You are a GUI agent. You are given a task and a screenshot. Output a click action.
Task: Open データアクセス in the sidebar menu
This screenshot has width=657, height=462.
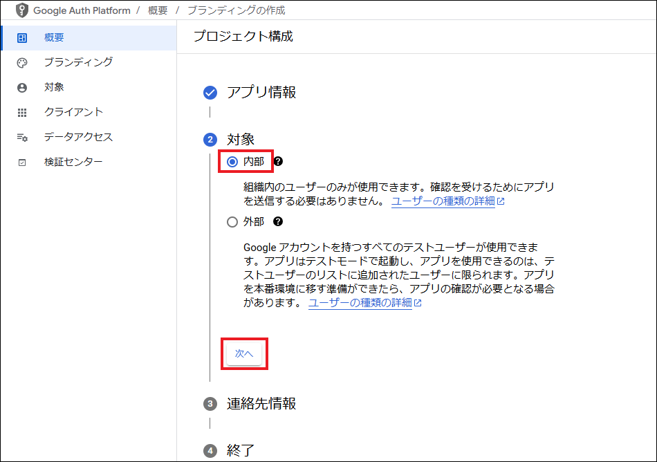pos(78,137)
